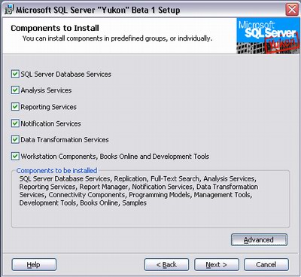Click the Microsoft SQL Server Yukon logo
Viewport: 301px width, 277px height.
(268, 35)
